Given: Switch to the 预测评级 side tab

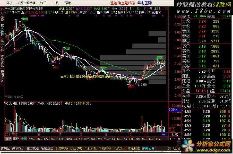Looking at the screenshot, I should [x=2, y=76].
